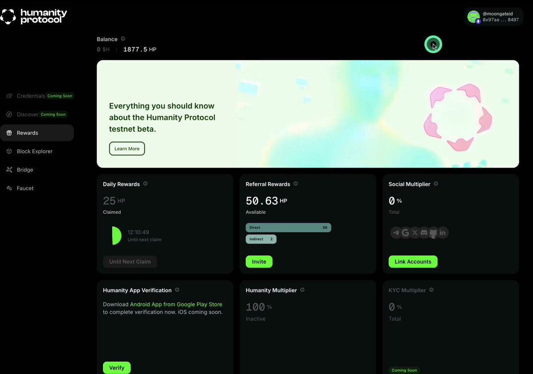
Task: Click the Bridge nodes icon
Action: pyautogui.click(x=9, y=170)
